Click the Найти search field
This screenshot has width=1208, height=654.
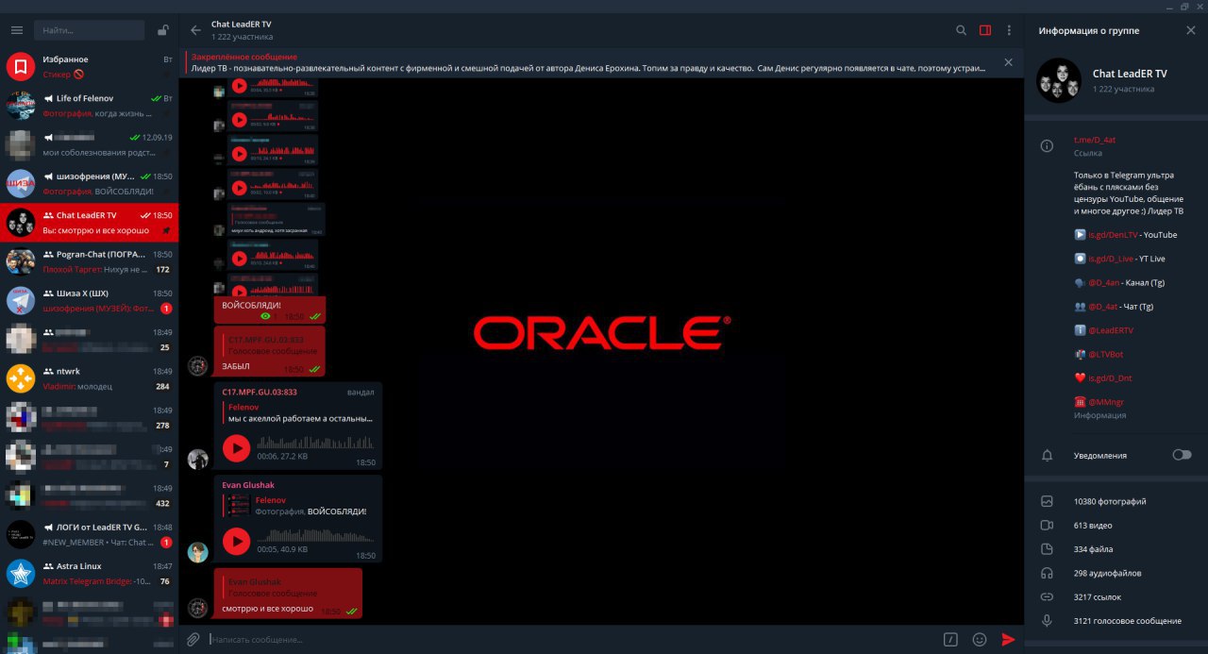click(90, 30)
